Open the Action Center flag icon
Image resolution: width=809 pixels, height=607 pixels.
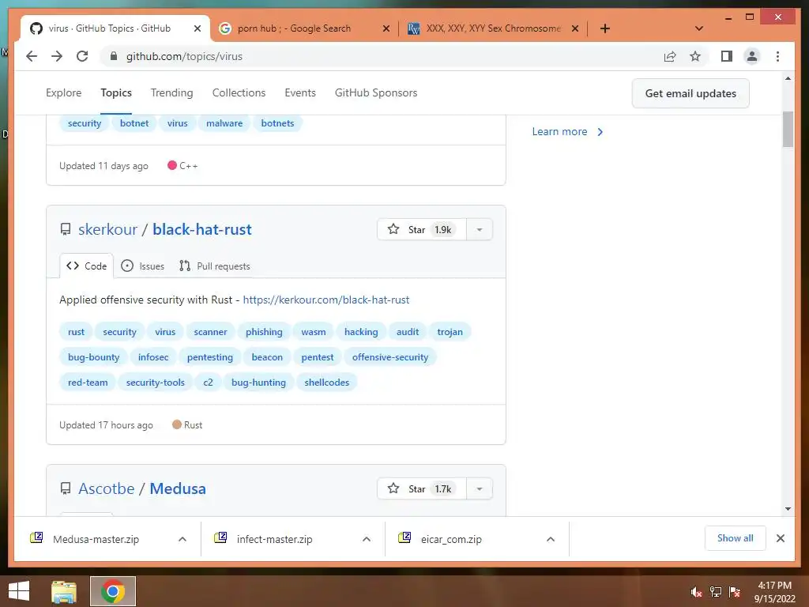tap(735, 592)
